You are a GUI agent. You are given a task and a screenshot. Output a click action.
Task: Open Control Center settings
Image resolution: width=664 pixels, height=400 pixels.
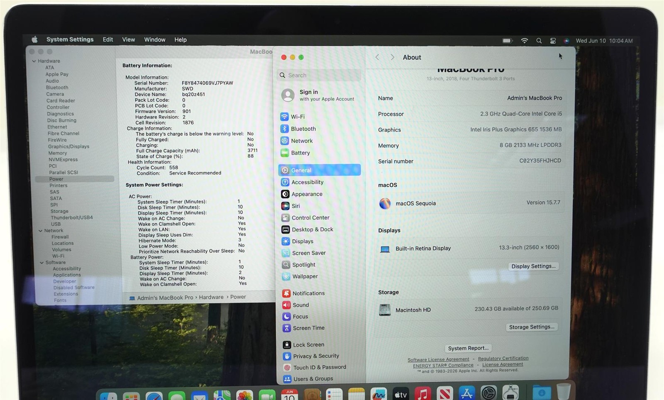[x=306, y=217]
